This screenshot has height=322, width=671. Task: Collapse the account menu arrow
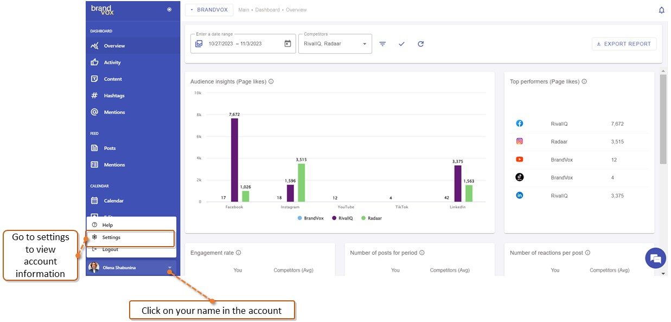tap(170, 268)
